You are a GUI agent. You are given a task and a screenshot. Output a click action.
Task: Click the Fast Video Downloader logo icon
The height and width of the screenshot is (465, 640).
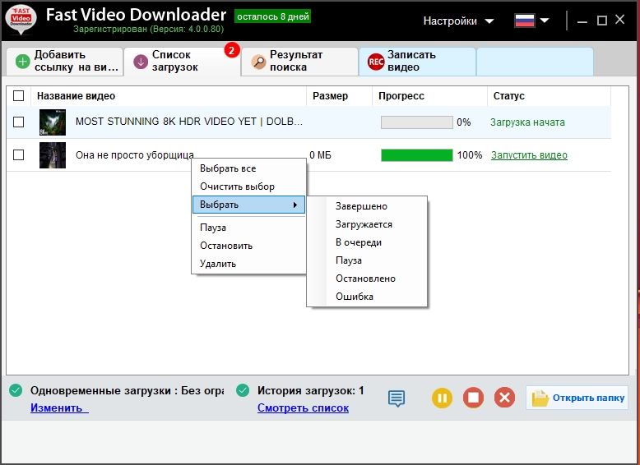pyautogui.click(x=21, y=19)
